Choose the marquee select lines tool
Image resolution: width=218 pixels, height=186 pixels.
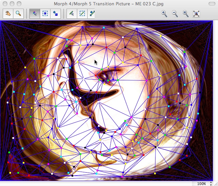tap(82, 13)
